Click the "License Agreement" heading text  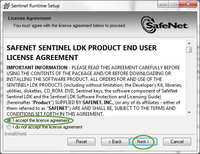pyautogui.click(x=29, y=18)
